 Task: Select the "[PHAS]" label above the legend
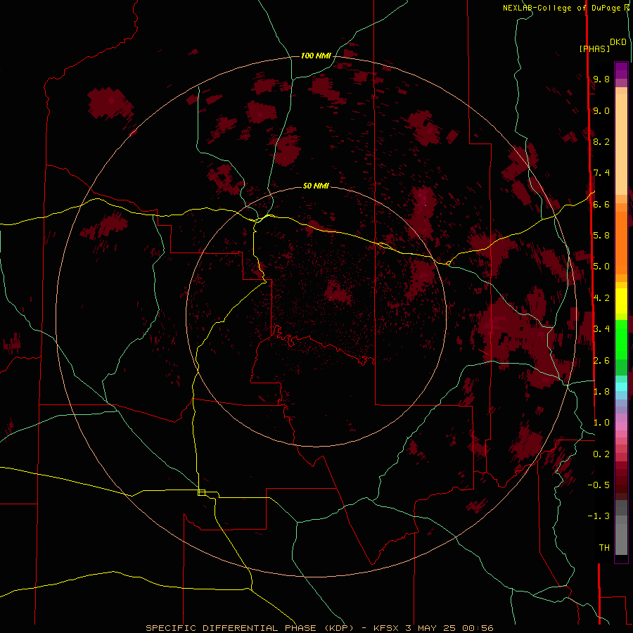(x=594, y=49)
